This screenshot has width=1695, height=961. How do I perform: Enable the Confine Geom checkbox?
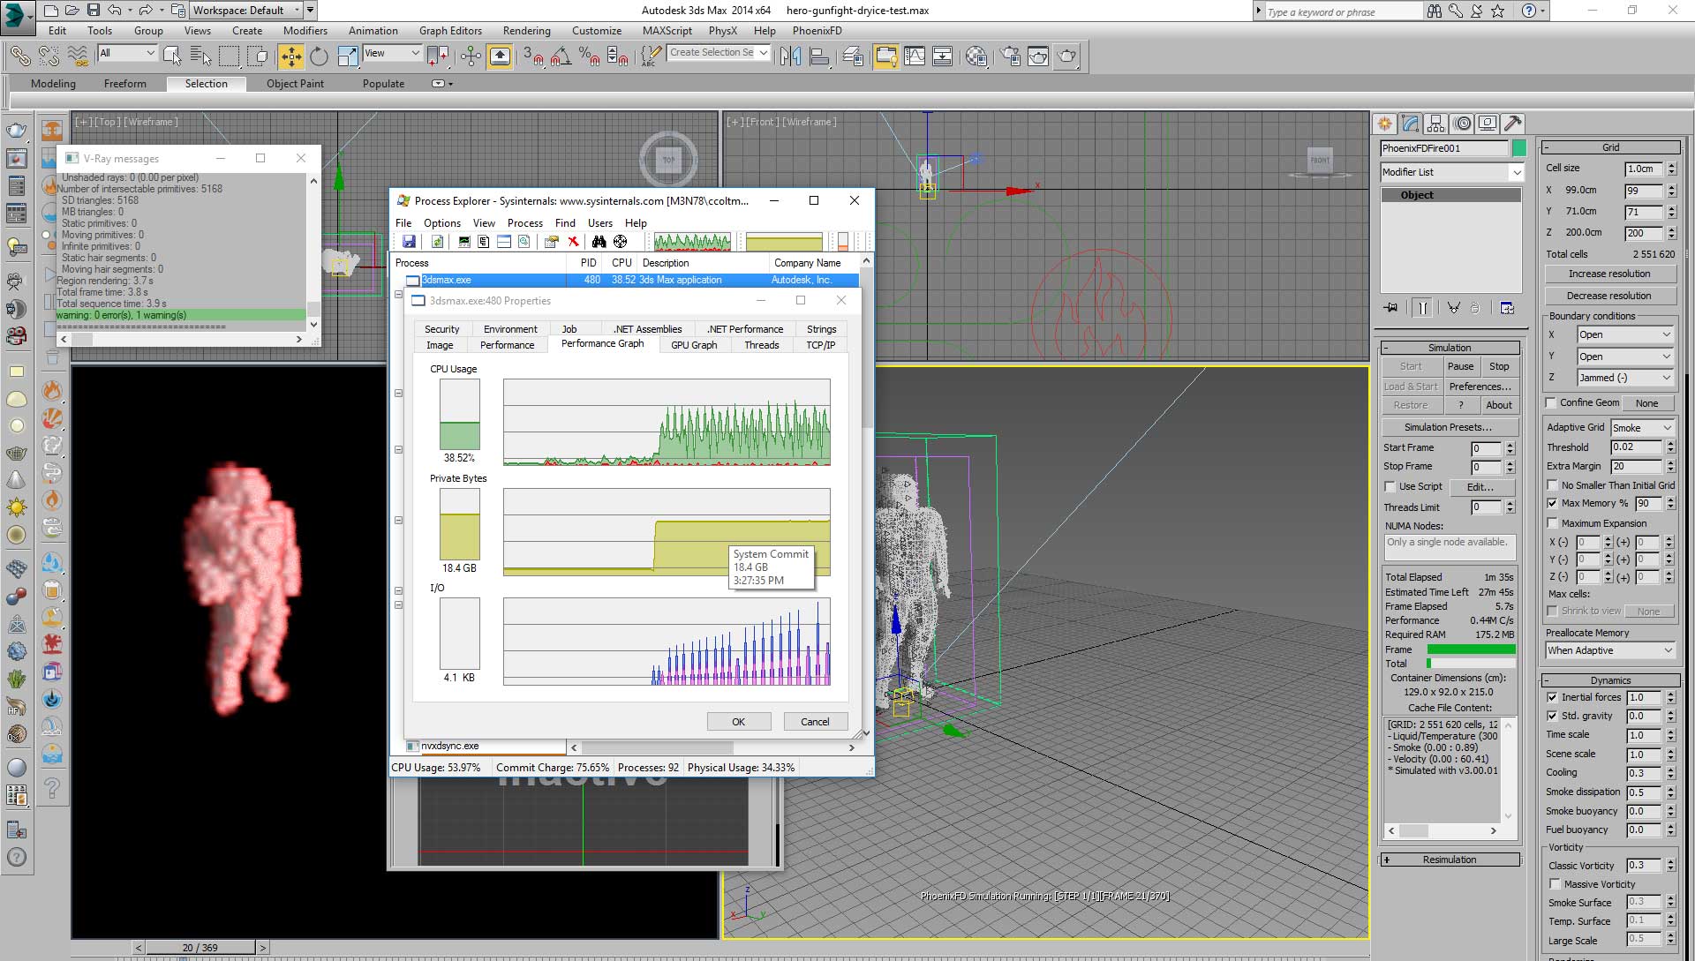tap(1551, 402)
